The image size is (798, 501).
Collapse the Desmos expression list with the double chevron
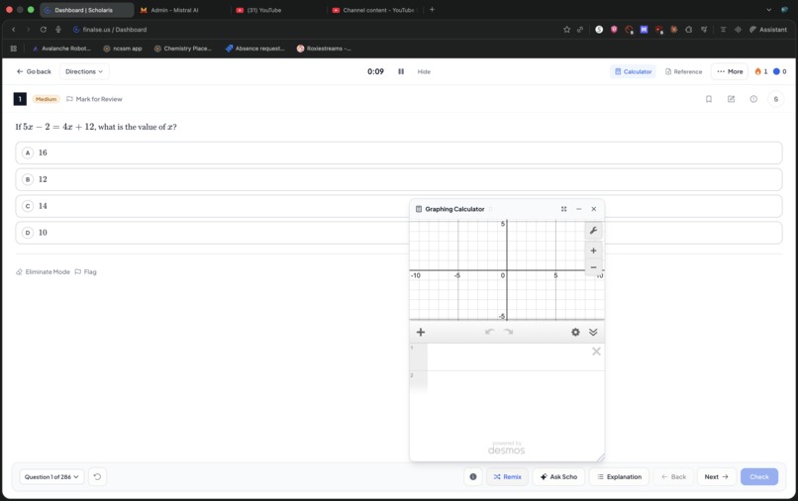(x=593, y=332)
